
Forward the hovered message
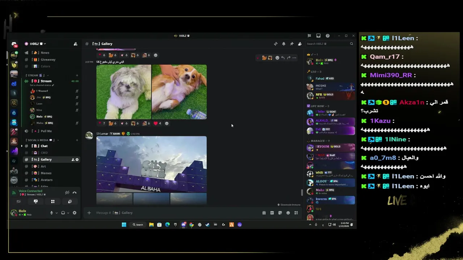point(289,58)
